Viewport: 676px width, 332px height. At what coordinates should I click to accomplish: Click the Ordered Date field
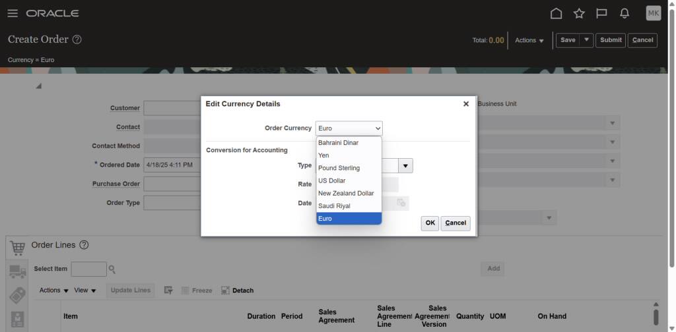click(172, 165)
